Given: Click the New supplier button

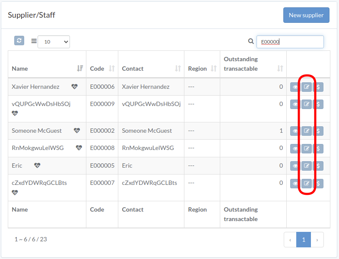Looking at the screenshot, I should pos(306,15).
